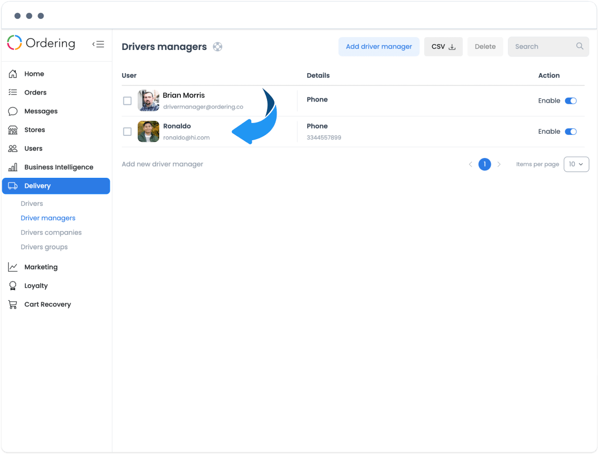Open the Messages menu item

point(56,111)
